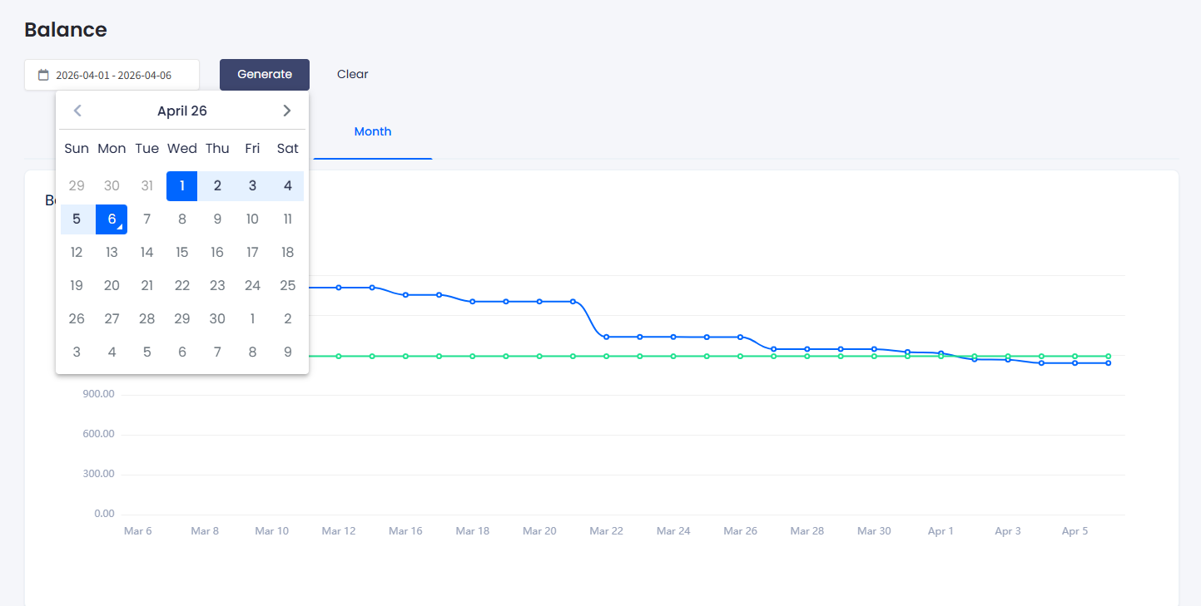
Task: Click the last blue data point on the chart
Action: pos(1108,363)
